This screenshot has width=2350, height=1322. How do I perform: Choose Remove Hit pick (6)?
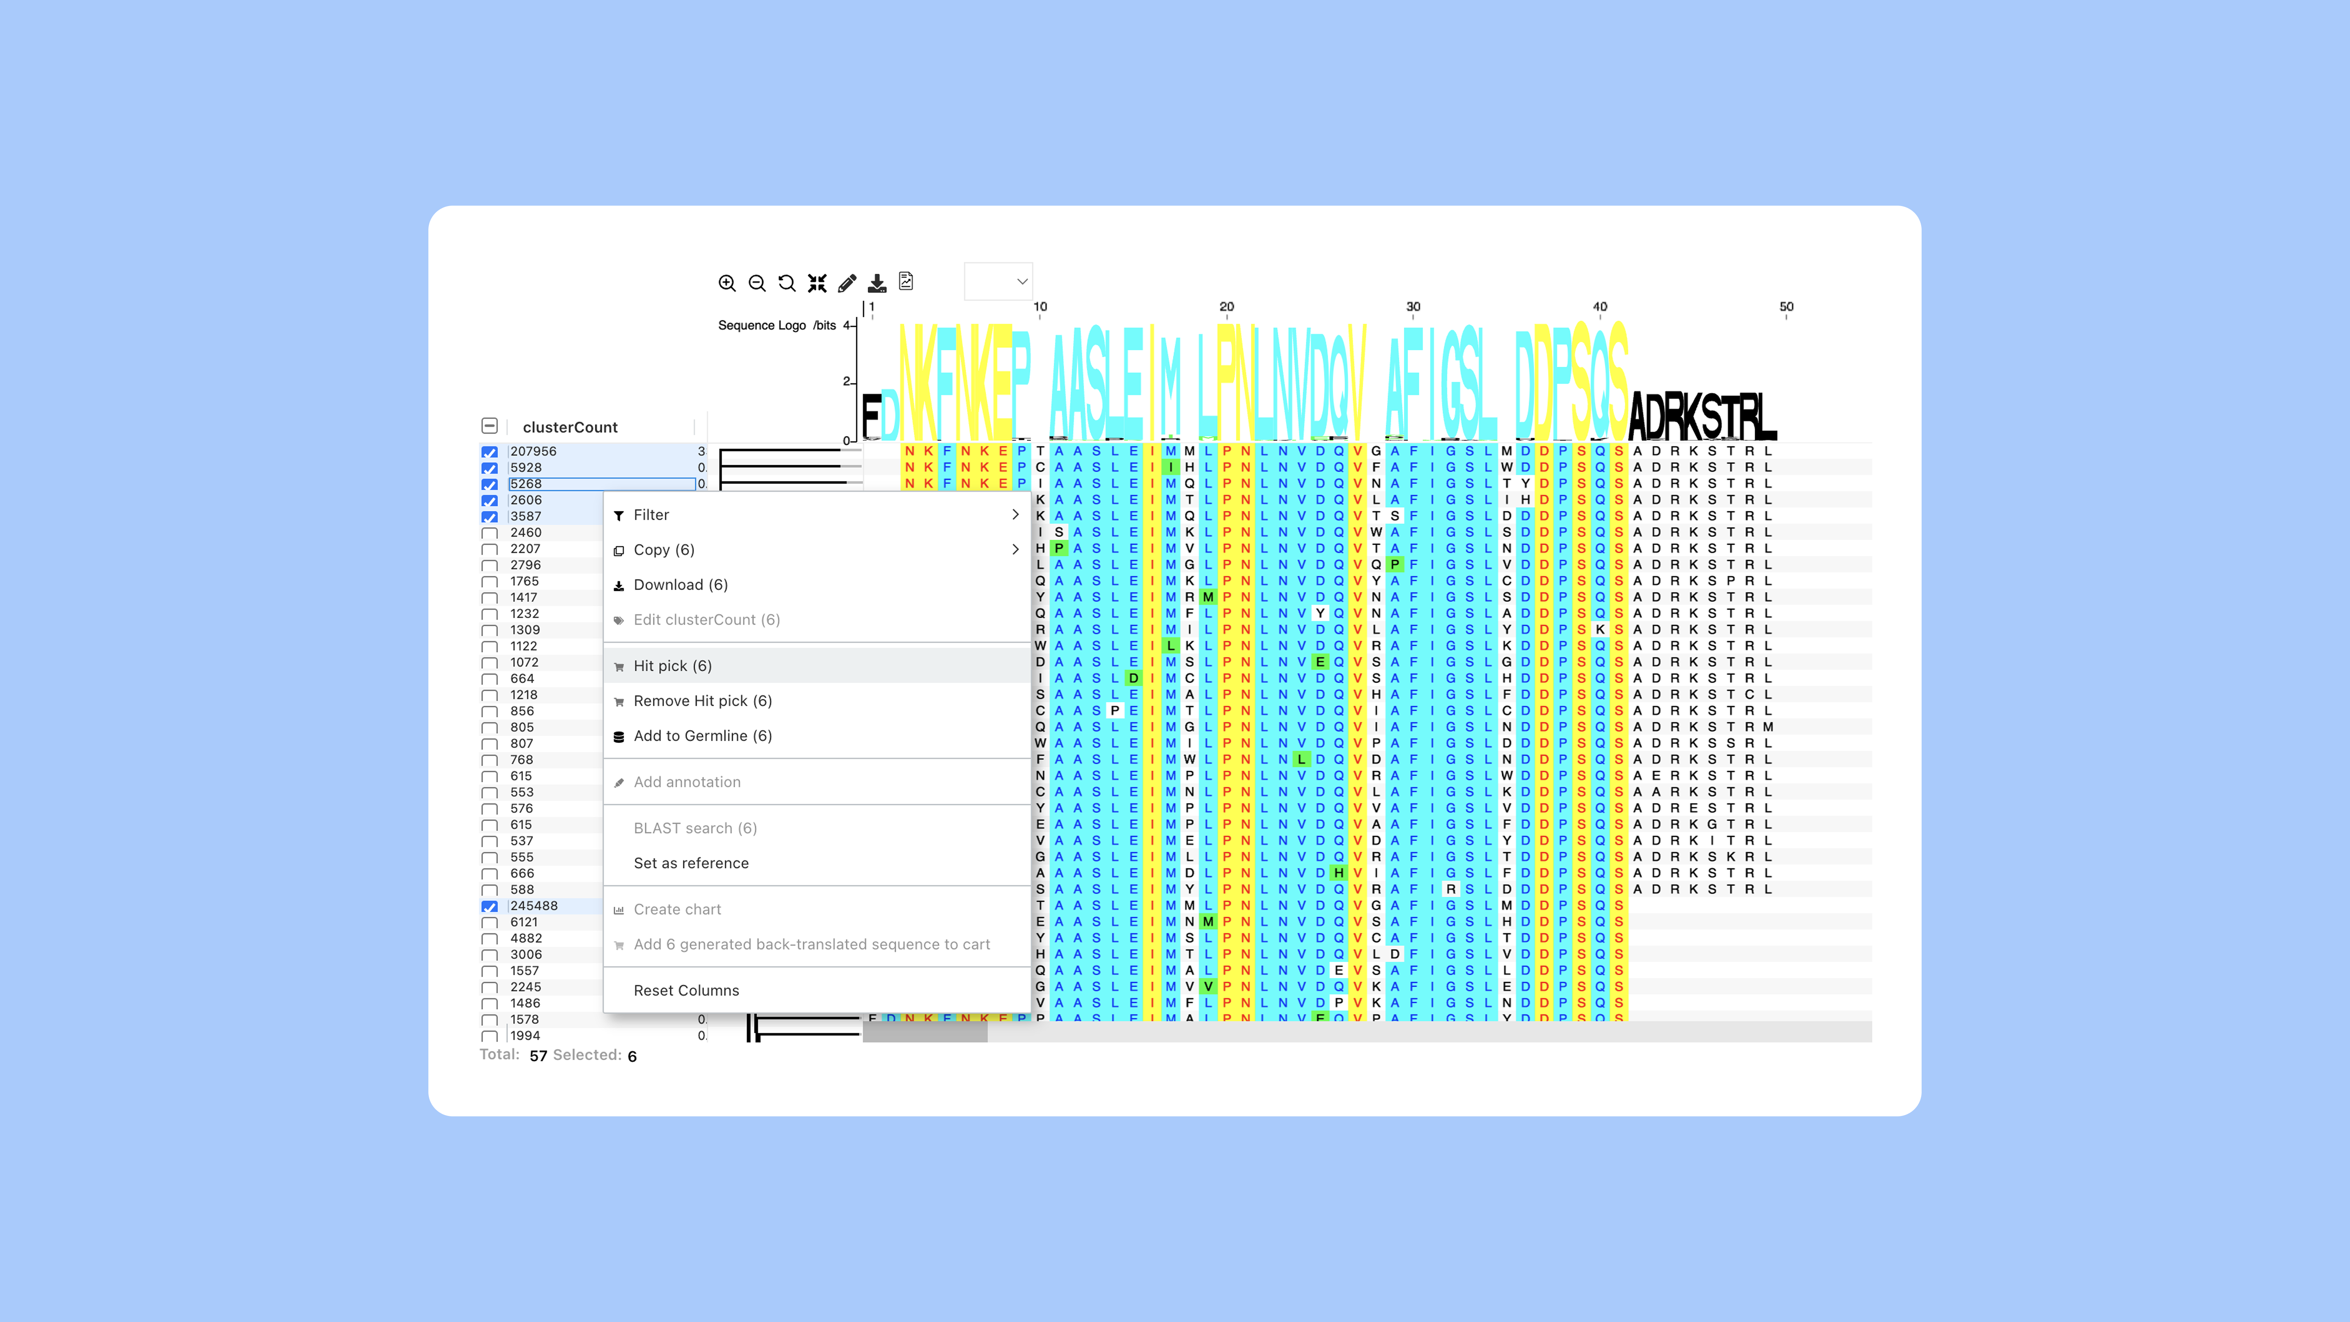pos(817,701)
